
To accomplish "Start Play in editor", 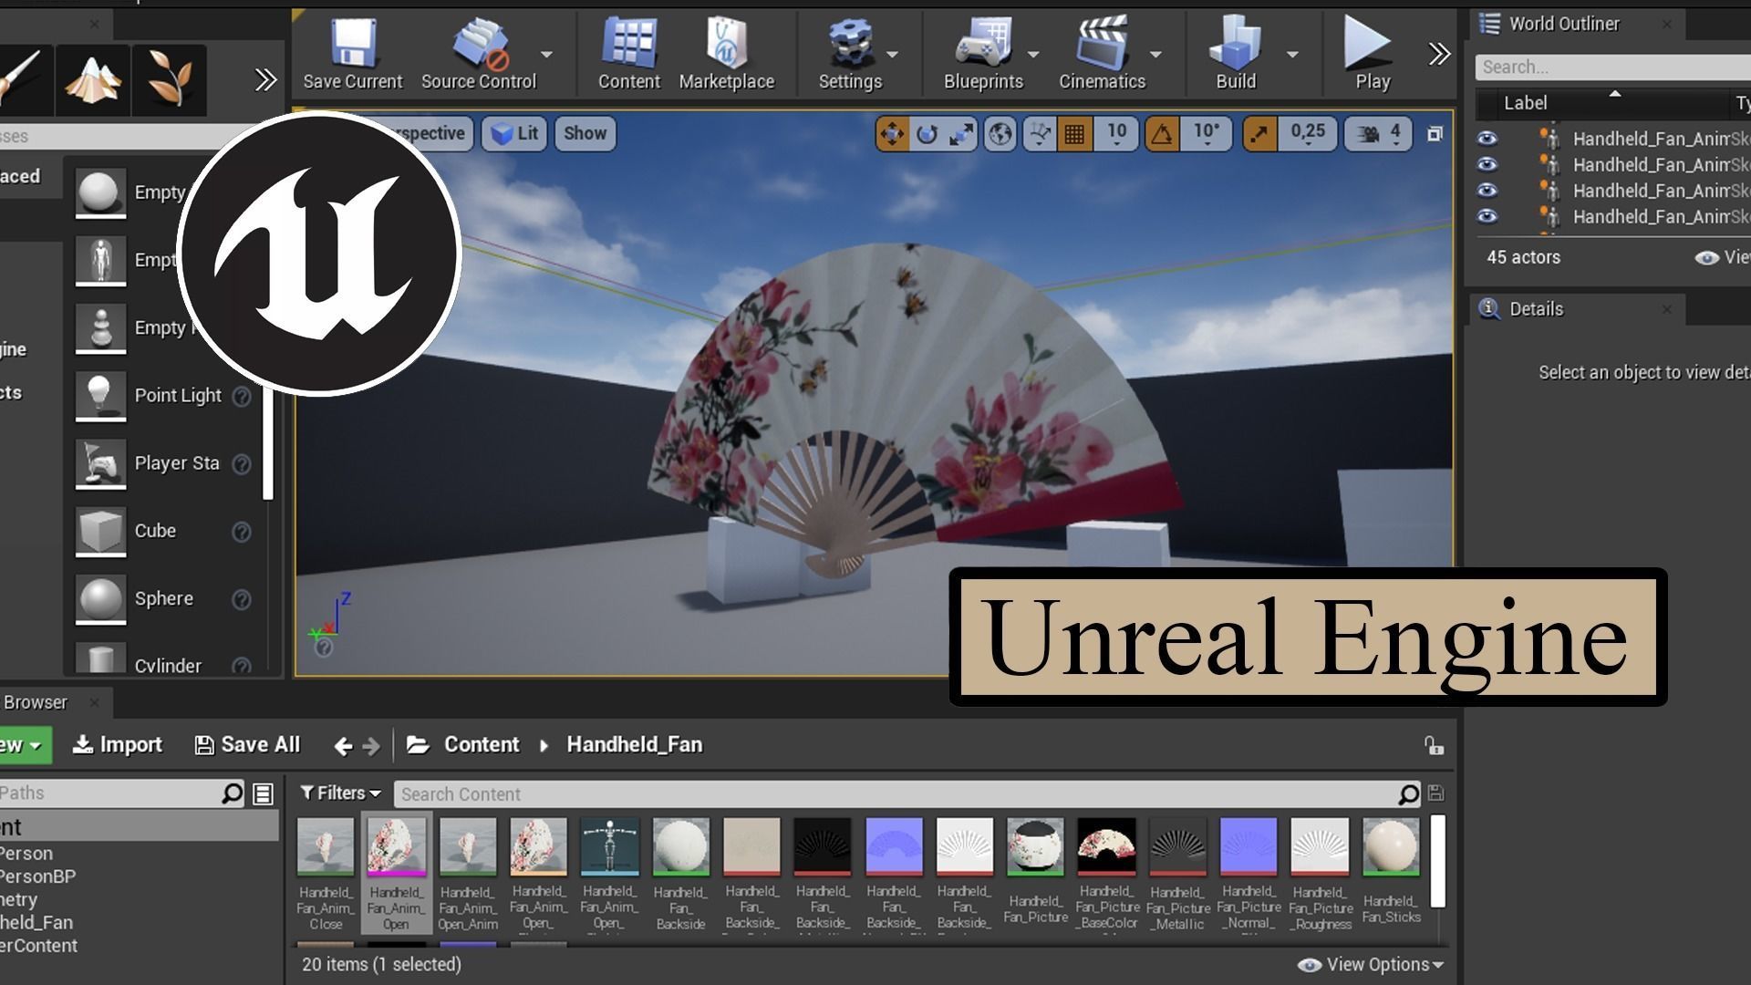I will point(1369,44).
